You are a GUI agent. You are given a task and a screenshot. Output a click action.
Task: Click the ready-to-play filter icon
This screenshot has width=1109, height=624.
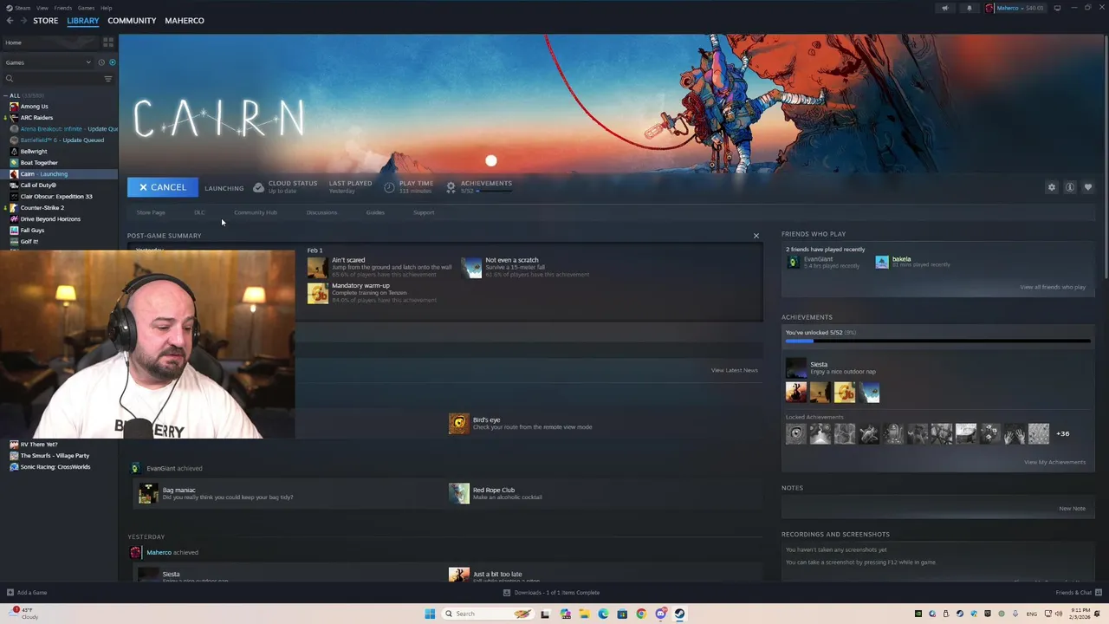coord(112,62)
